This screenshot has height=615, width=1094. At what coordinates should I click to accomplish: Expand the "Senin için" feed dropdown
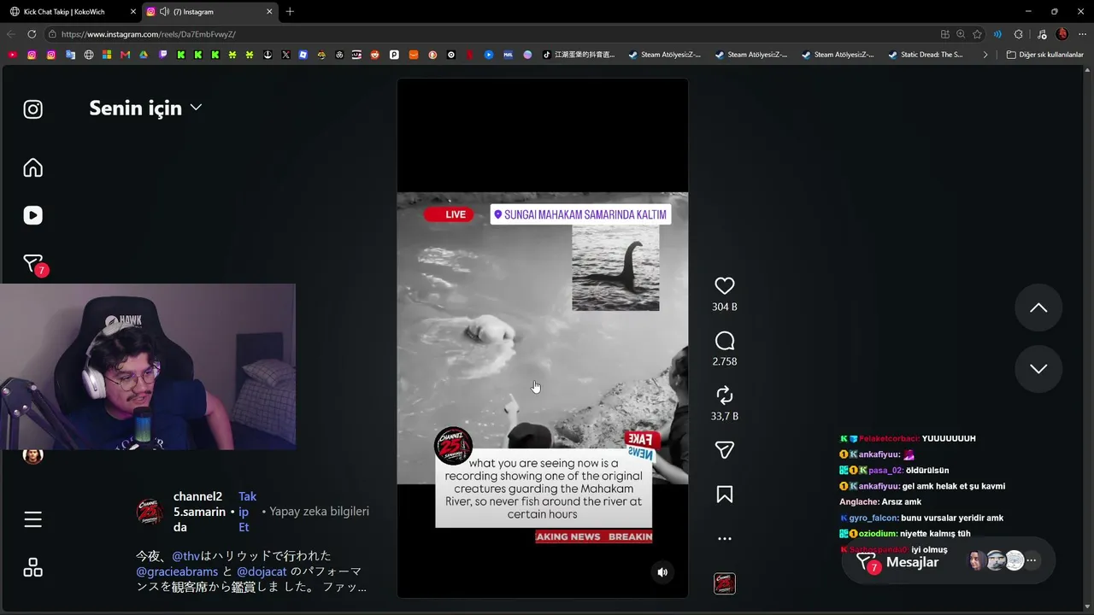[145, 108]
